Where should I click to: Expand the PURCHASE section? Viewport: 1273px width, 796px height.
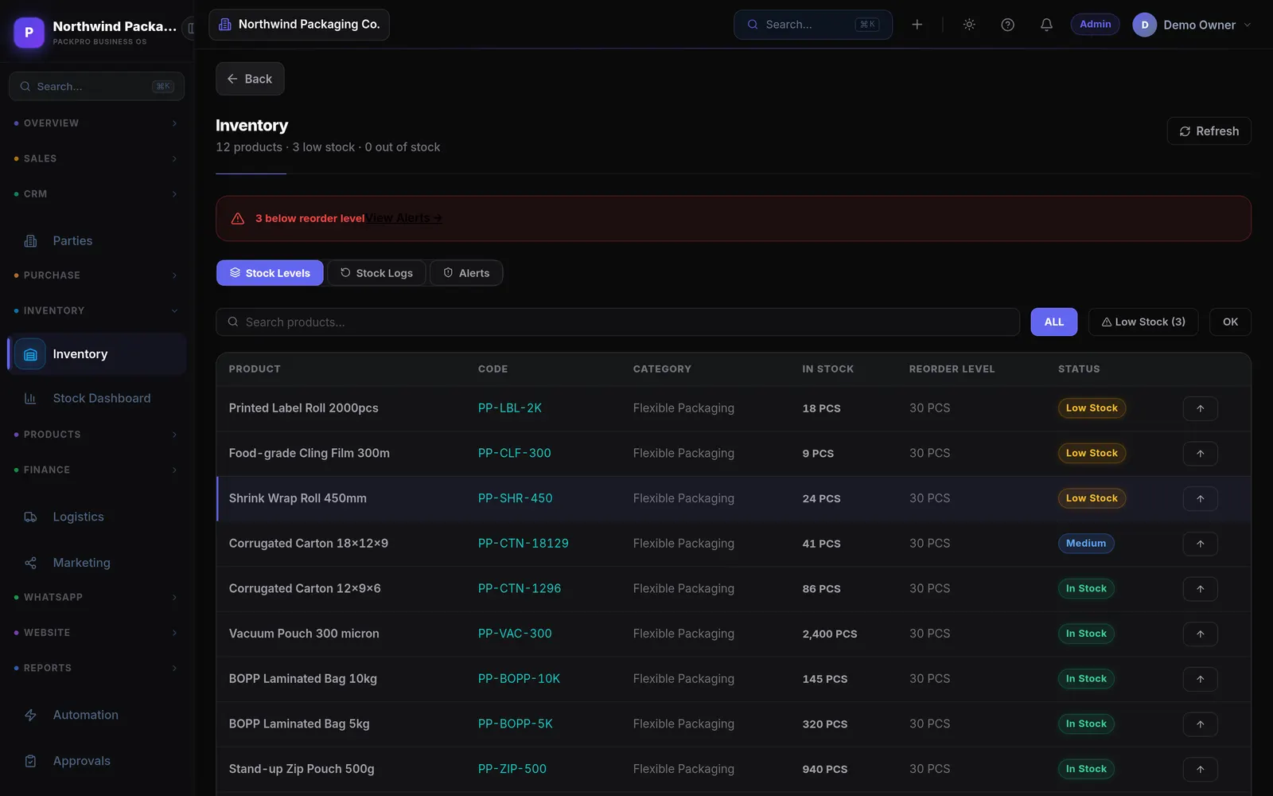click(x=97, y=275)
